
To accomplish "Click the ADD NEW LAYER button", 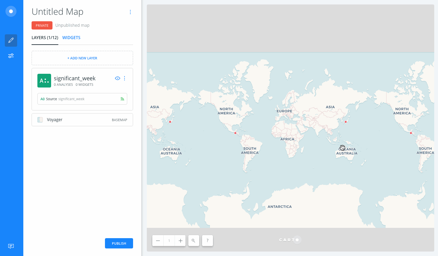I will point(82,58).
